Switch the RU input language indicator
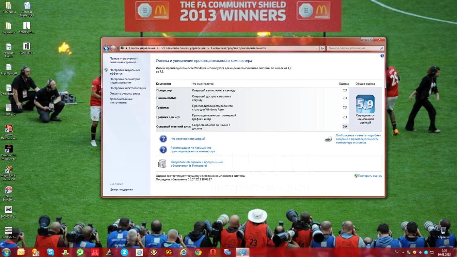Screen dimensions: 457x257 [x=397, y=252]
